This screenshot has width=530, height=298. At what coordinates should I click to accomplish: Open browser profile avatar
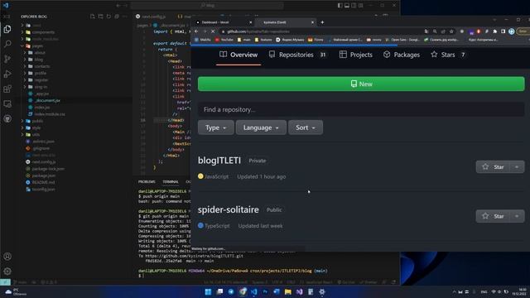[x=512, y=31]
